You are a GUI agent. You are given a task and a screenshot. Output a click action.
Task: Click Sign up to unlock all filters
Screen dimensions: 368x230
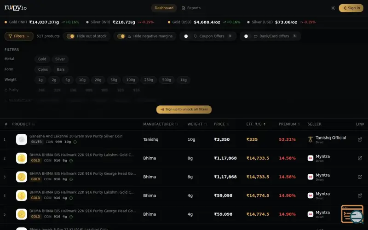tap(184, 109)
